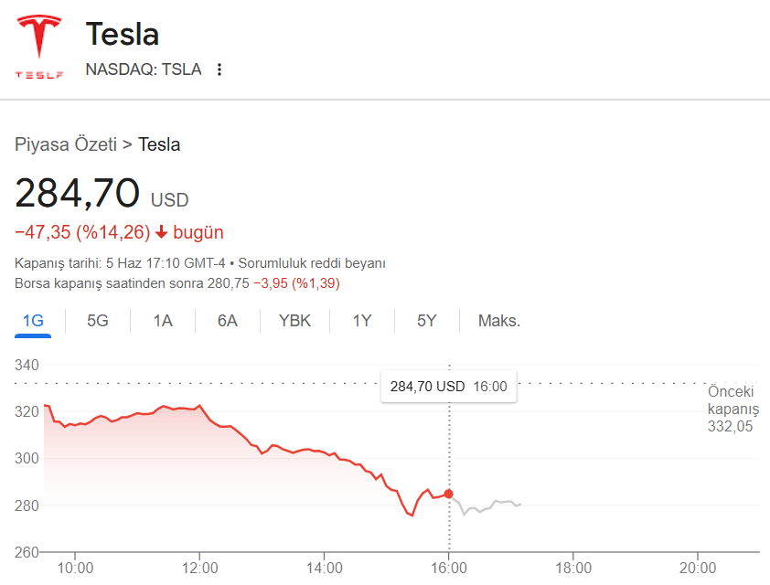Click the 284,70 USD chart tooltip
The height and width of the screenshot is (585, 770).
pyautogui.click(x=448, y=387)
